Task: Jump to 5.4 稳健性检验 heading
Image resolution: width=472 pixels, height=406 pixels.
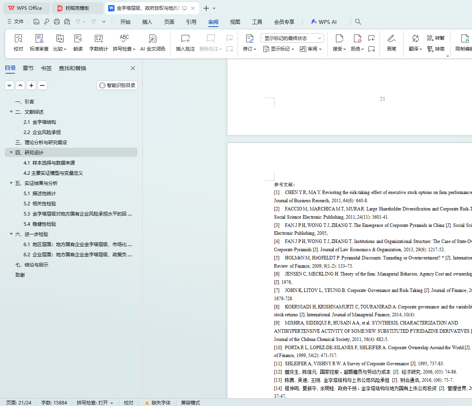Action: 40,224
